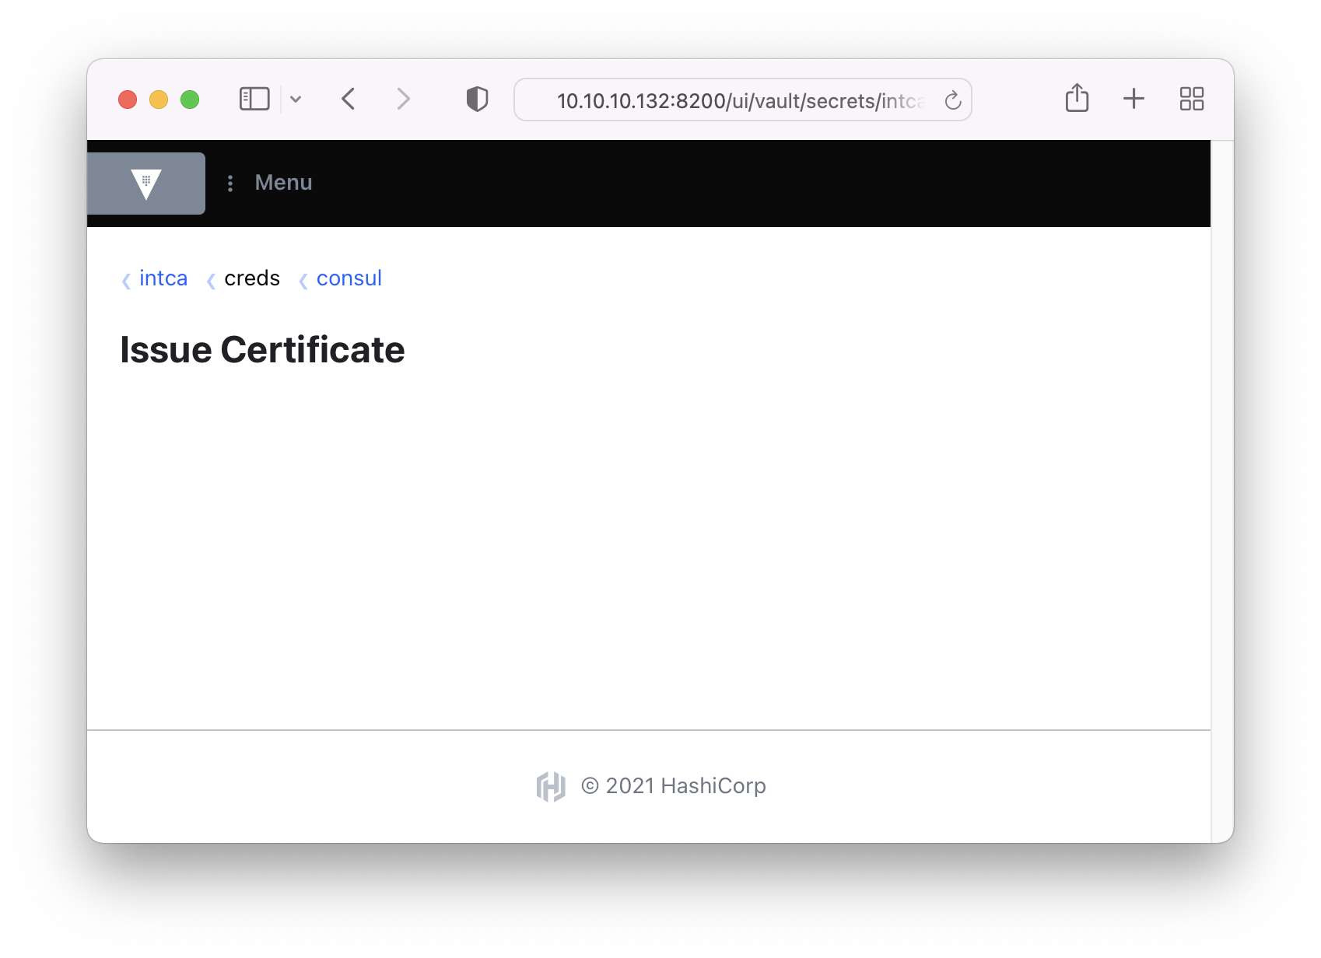Show the tab overview grid icon
The width and height of the screenshot is (1321, 958).
(1192, 99)
